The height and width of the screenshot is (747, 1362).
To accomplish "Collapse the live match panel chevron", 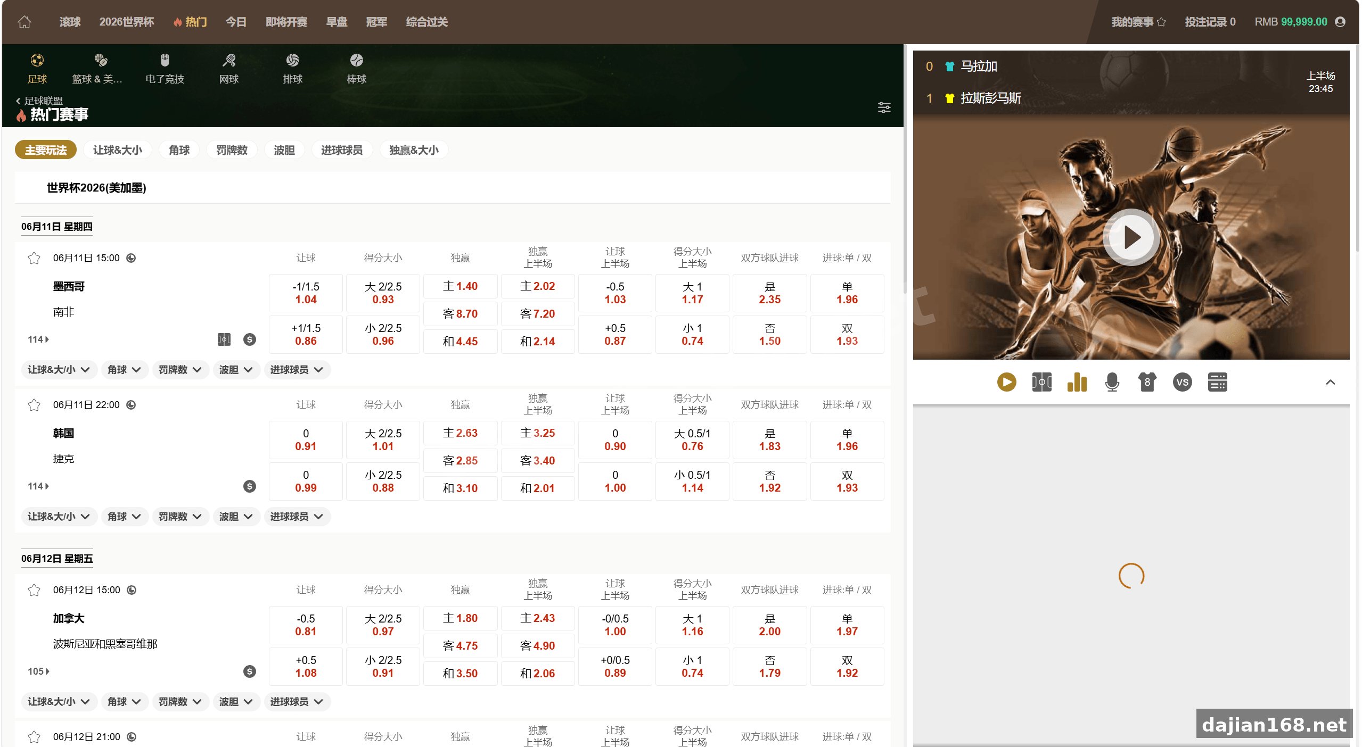I will [x=1331, y=382].
